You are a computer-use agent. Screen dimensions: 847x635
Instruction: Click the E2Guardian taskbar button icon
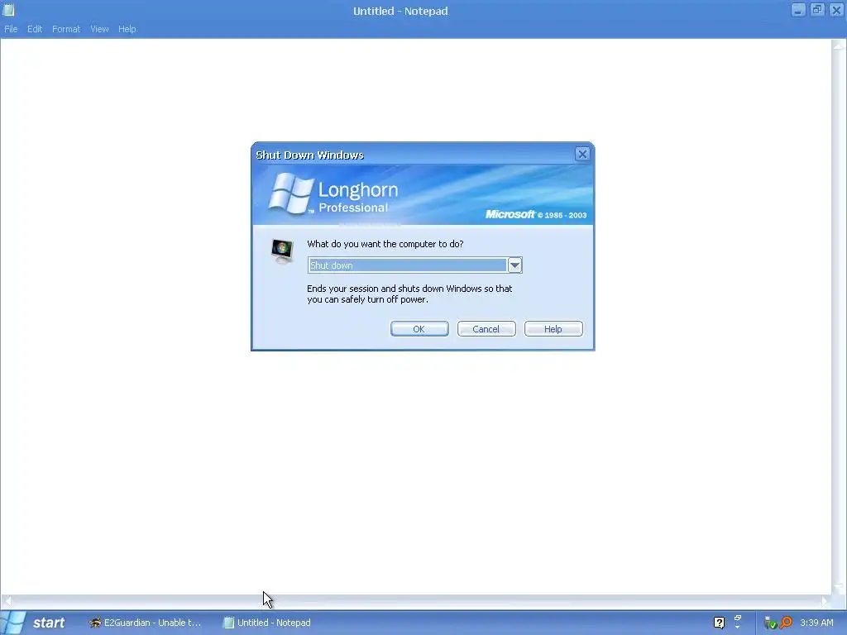click(95, 623)
